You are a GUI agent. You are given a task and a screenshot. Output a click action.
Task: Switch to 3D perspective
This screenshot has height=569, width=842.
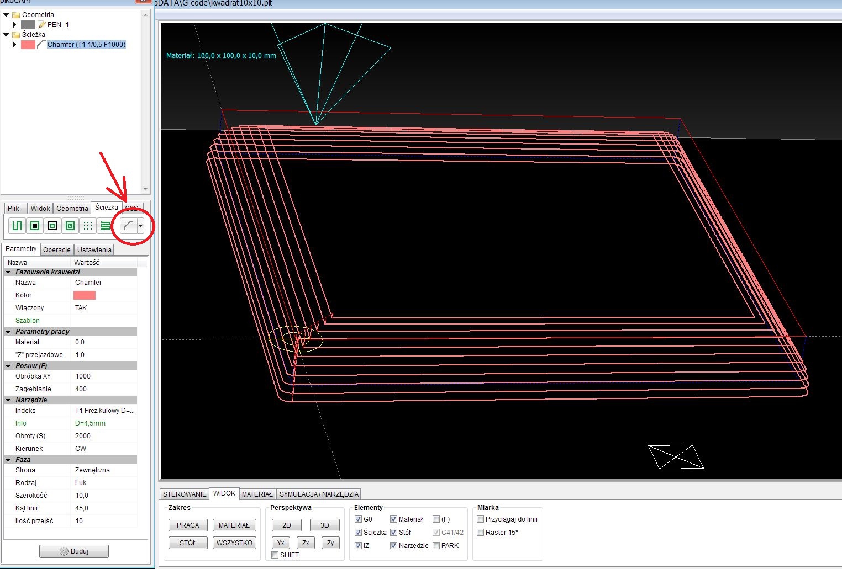coord(325,525)
